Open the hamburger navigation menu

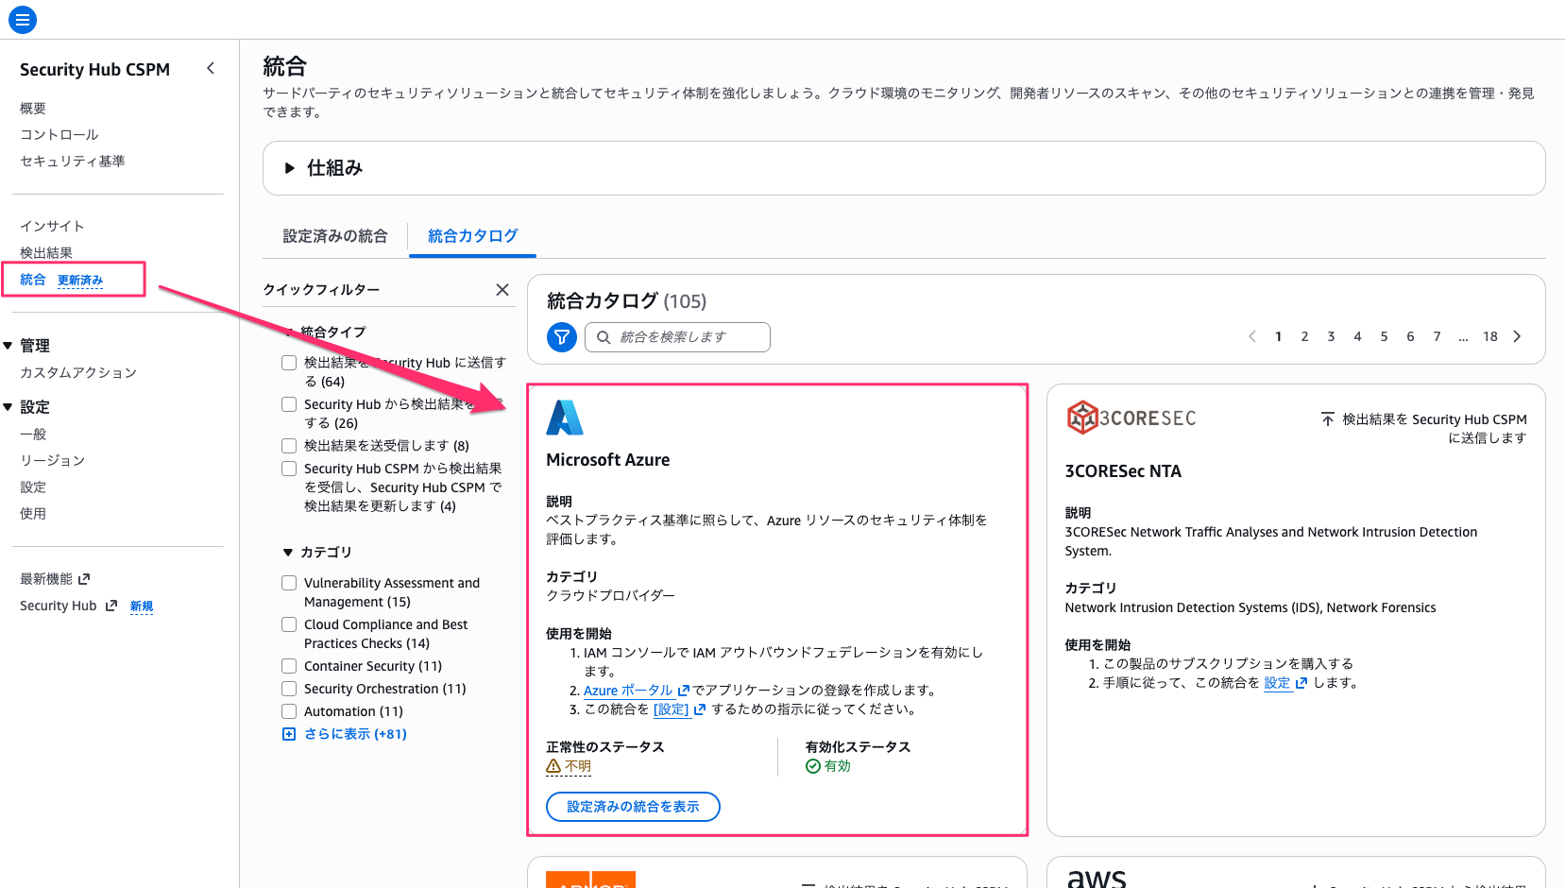pyautogui.click(x=22, y=19)
